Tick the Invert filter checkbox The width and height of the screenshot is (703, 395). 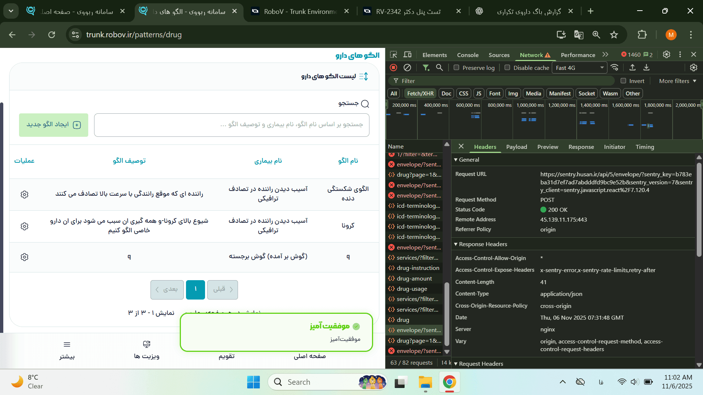624,81
